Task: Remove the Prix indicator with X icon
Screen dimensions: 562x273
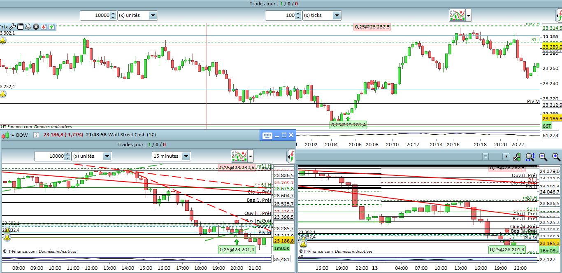Action: [36, 26]
